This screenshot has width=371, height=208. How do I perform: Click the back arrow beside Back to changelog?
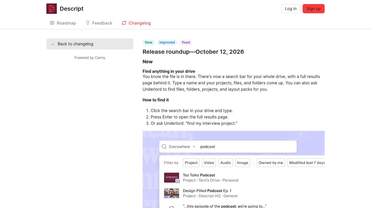[x=53, y=44]
